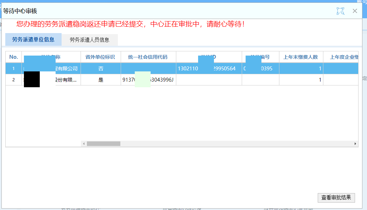Click the credit code cell in row 2

(x=148, y=80)
